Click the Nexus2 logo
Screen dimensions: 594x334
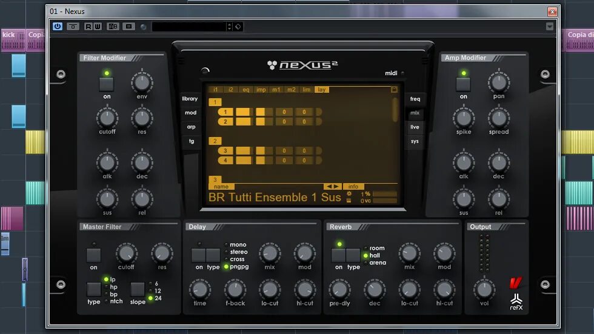[302, 65]
